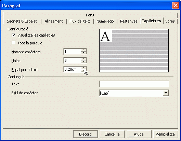Viewport: 181px width, 141px height.
Task: Open the Estil de caràcter dropdown
Action: 166,93
